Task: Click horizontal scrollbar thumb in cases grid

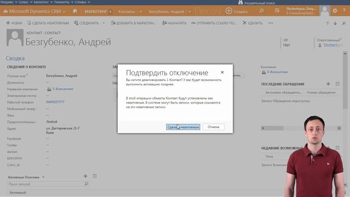Action: (x=274, y=128)
